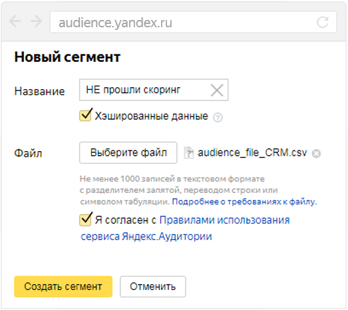348x310 pixels.
Task: Click the Отменить button
Action: pyautogui.click(x=152, y=287)
